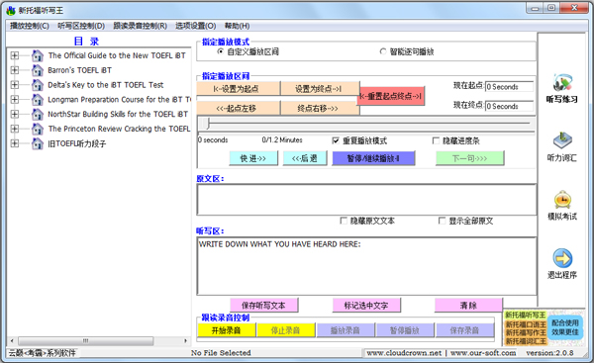
Task: Expand The Princeton Review Cracking the TOEFL node
Action: pos(15,129)
